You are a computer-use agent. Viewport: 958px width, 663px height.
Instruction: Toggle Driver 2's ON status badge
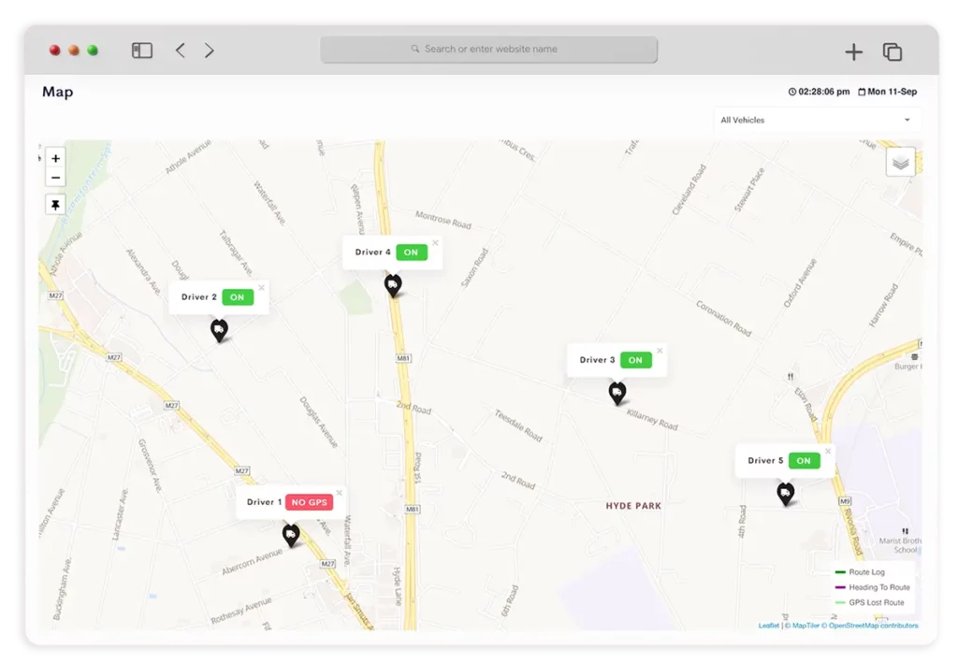pyautogui.click(x=238, y=296)
